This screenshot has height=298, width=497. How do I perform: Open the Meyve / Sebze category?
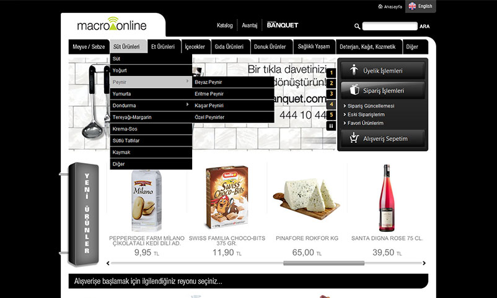point(89,47)
